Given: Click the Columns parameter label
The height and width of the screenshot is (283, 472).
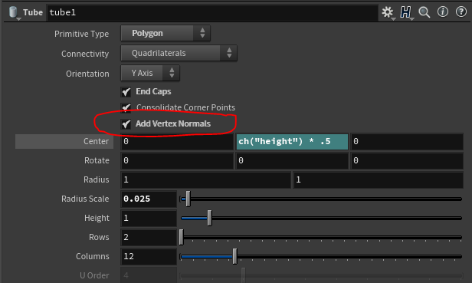Looking at the screenshot, I should tap(93, 256).
